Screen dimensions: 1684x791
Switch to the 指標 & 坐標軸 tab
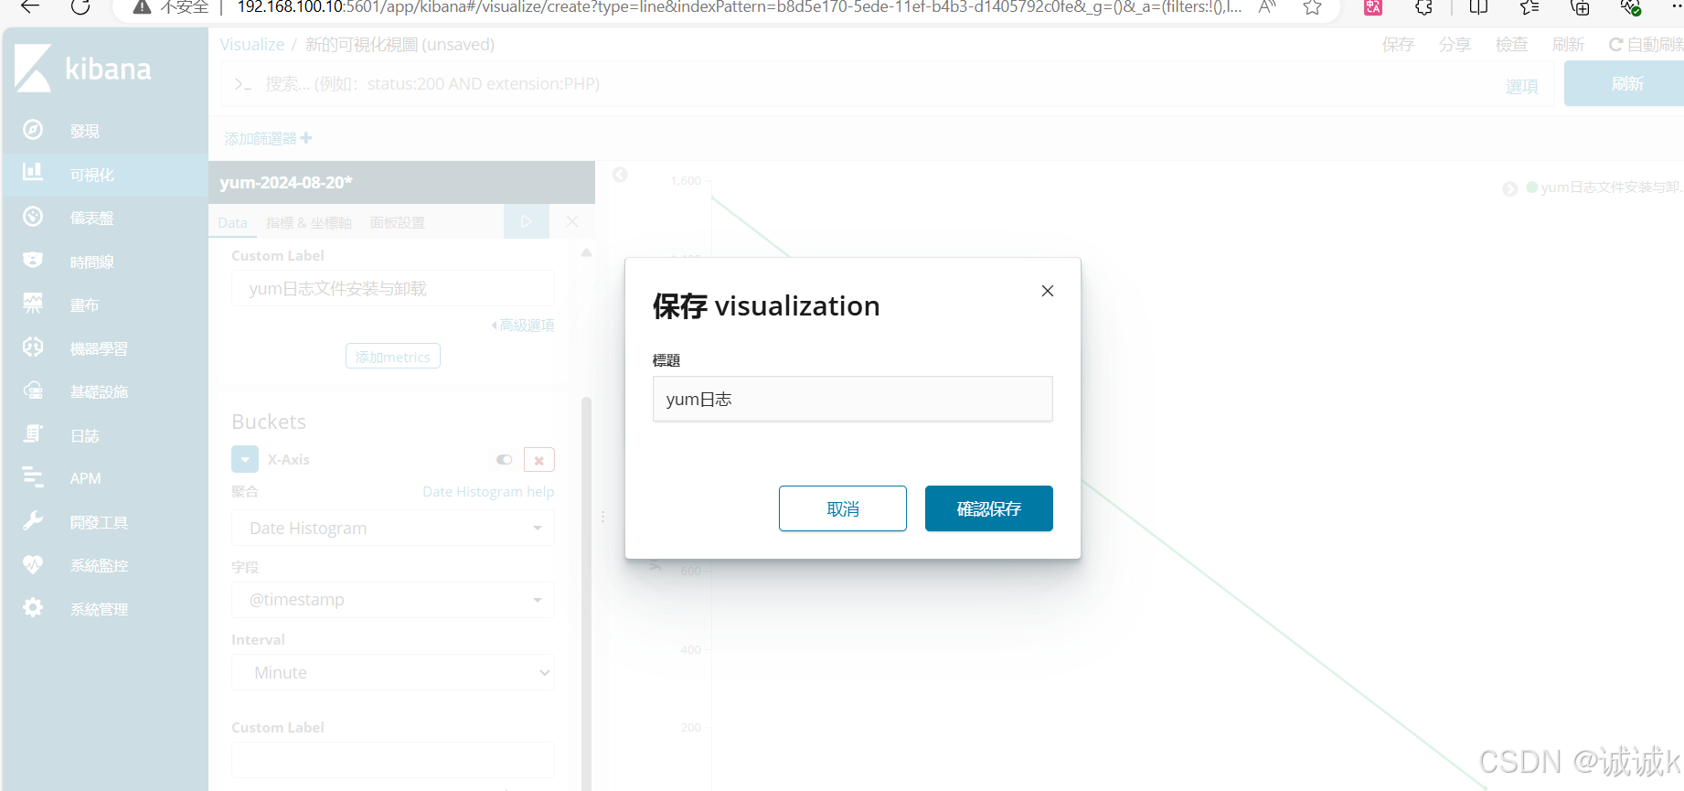309,223
